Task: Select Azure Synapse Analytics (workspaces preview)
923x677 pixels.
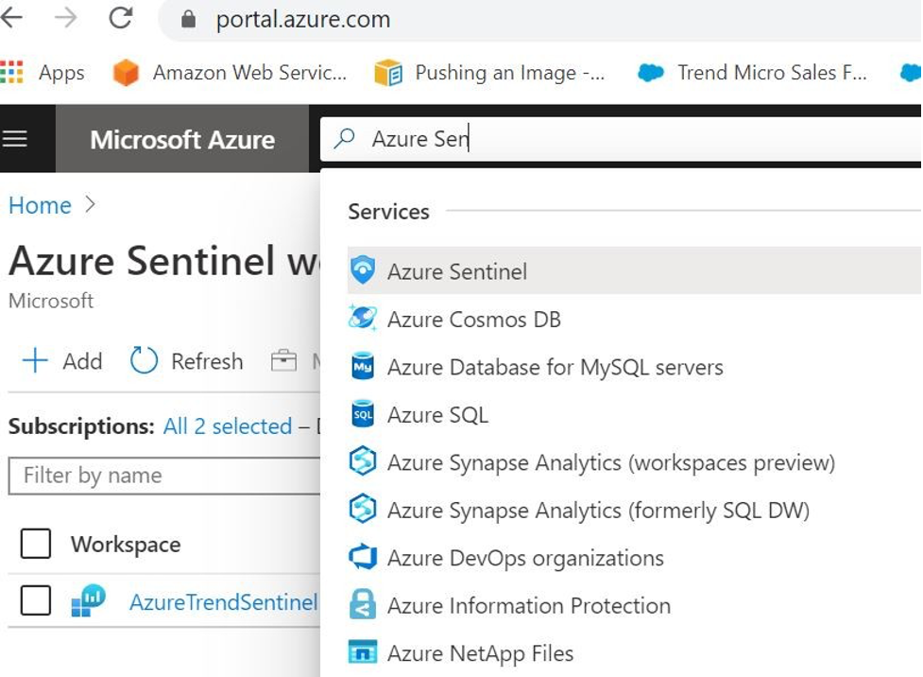Action: (634, 462)
